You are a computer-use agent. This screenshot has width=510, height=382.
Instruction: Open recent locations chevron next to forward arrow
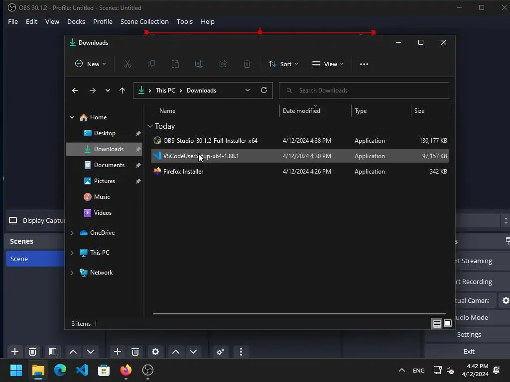[x=108, y=91]
